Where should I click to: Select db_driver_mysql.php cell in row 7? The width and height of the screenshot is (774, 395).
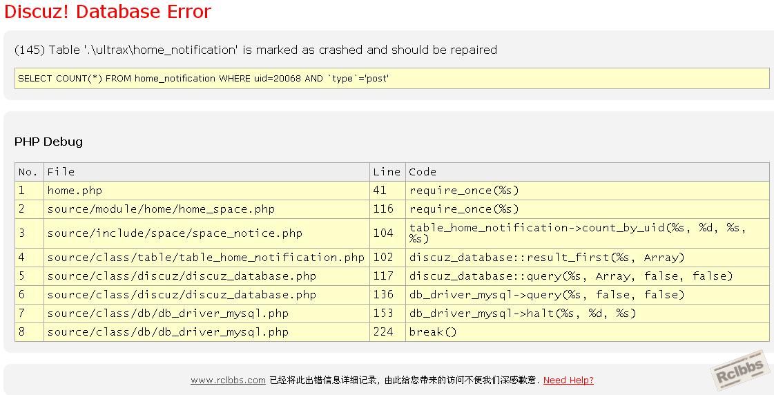click(206, 314)
